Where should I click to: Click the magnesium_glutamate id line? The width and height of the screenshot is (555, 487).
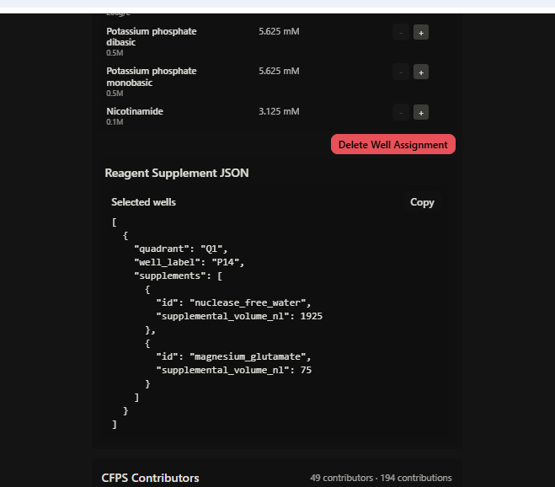point(233,356)
